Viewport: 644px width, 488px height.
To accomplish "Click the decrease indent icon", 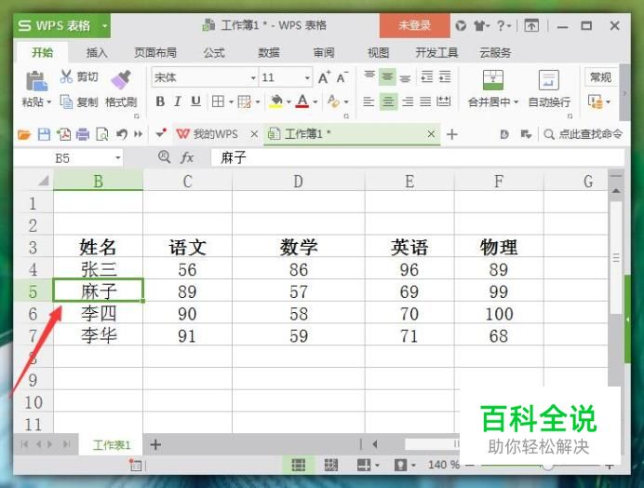I will (x=427, y=76).
